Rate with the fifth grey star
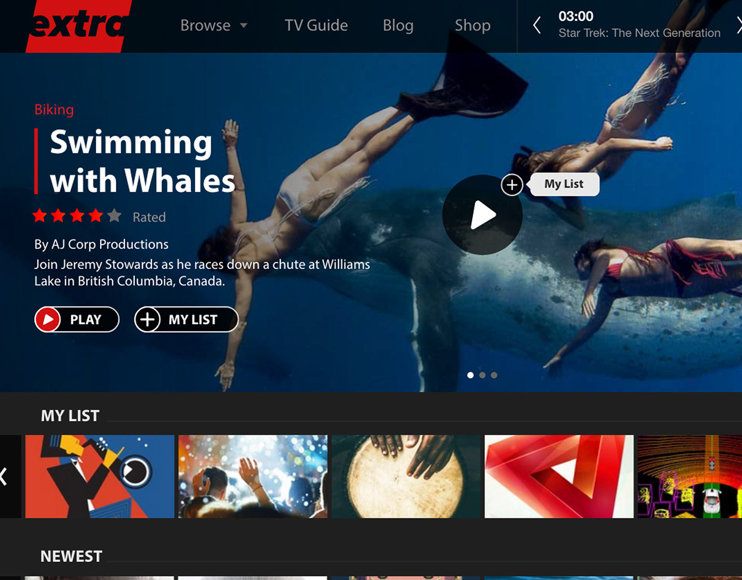 tap(114, 215)
